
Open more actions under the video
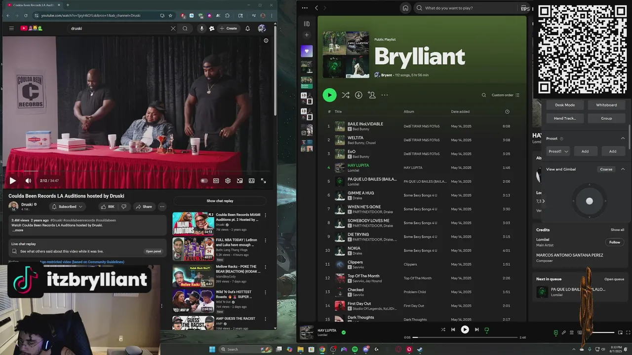click(162, 207)
